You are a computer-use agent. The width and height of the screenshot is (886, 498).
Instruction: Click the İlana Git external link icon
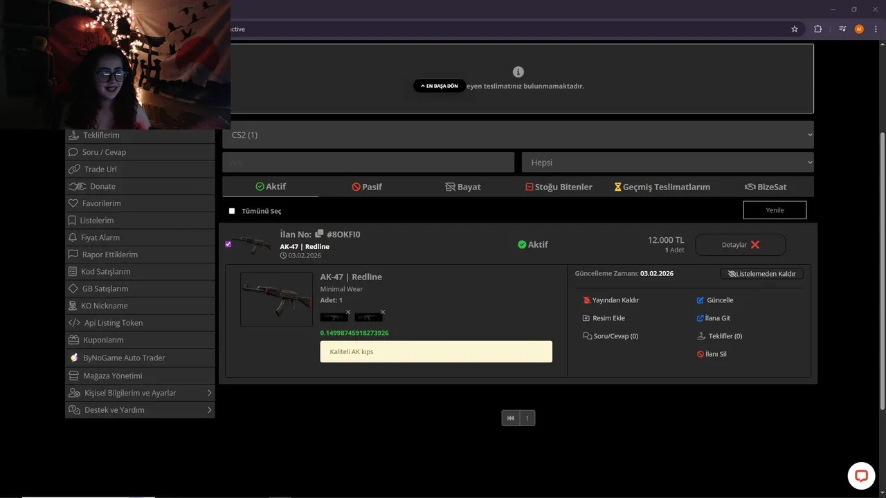700,318
